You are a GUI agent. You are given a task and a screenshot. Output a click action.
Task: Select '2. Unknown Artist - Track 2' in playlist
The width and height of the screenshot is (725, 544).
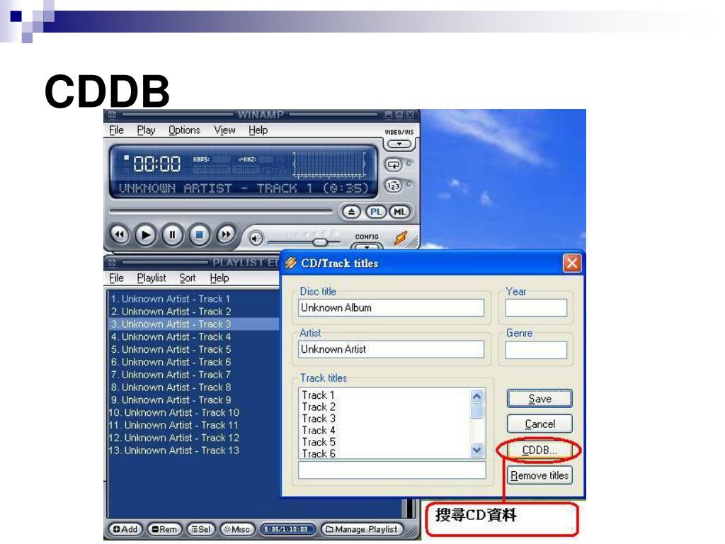[194, 312]
